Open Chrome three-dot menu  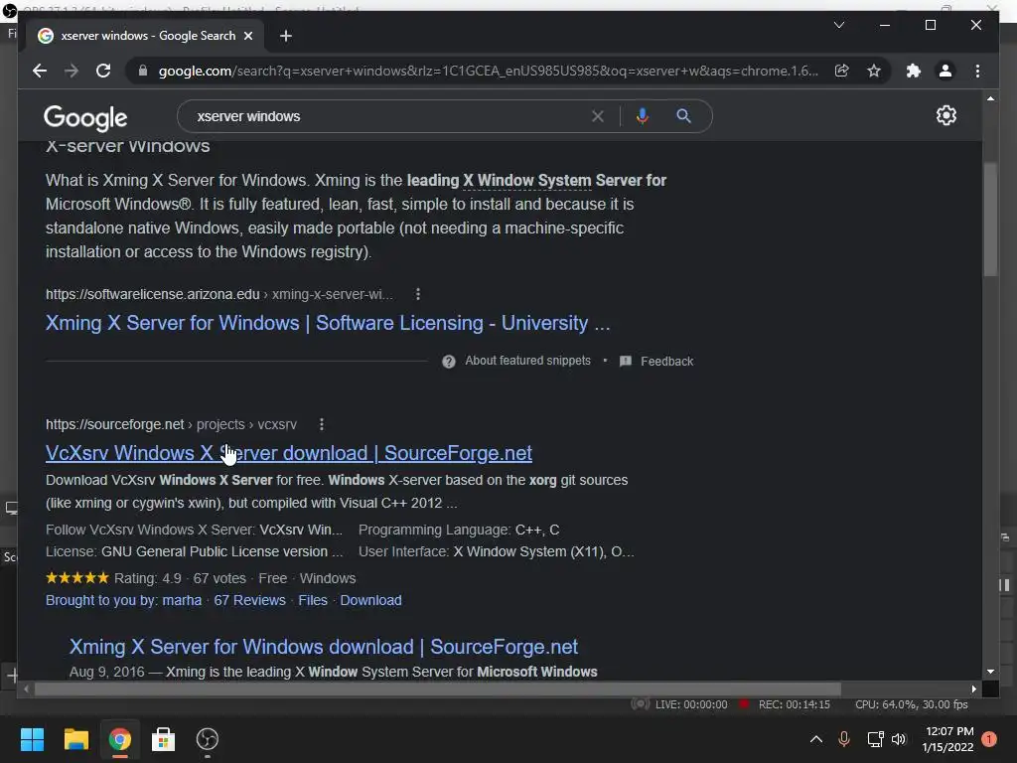pyautogui.click(x=977, y=71)
